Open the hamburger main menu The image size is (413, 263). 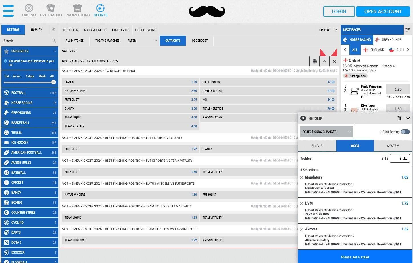point(8,11)
